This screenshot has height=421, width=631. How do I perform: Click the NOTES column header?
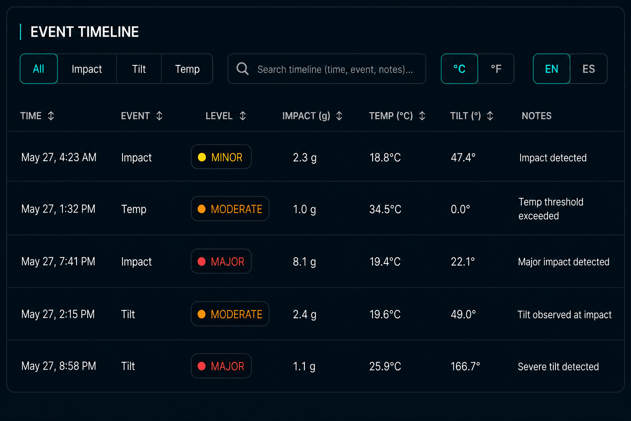tap(537, 116)
